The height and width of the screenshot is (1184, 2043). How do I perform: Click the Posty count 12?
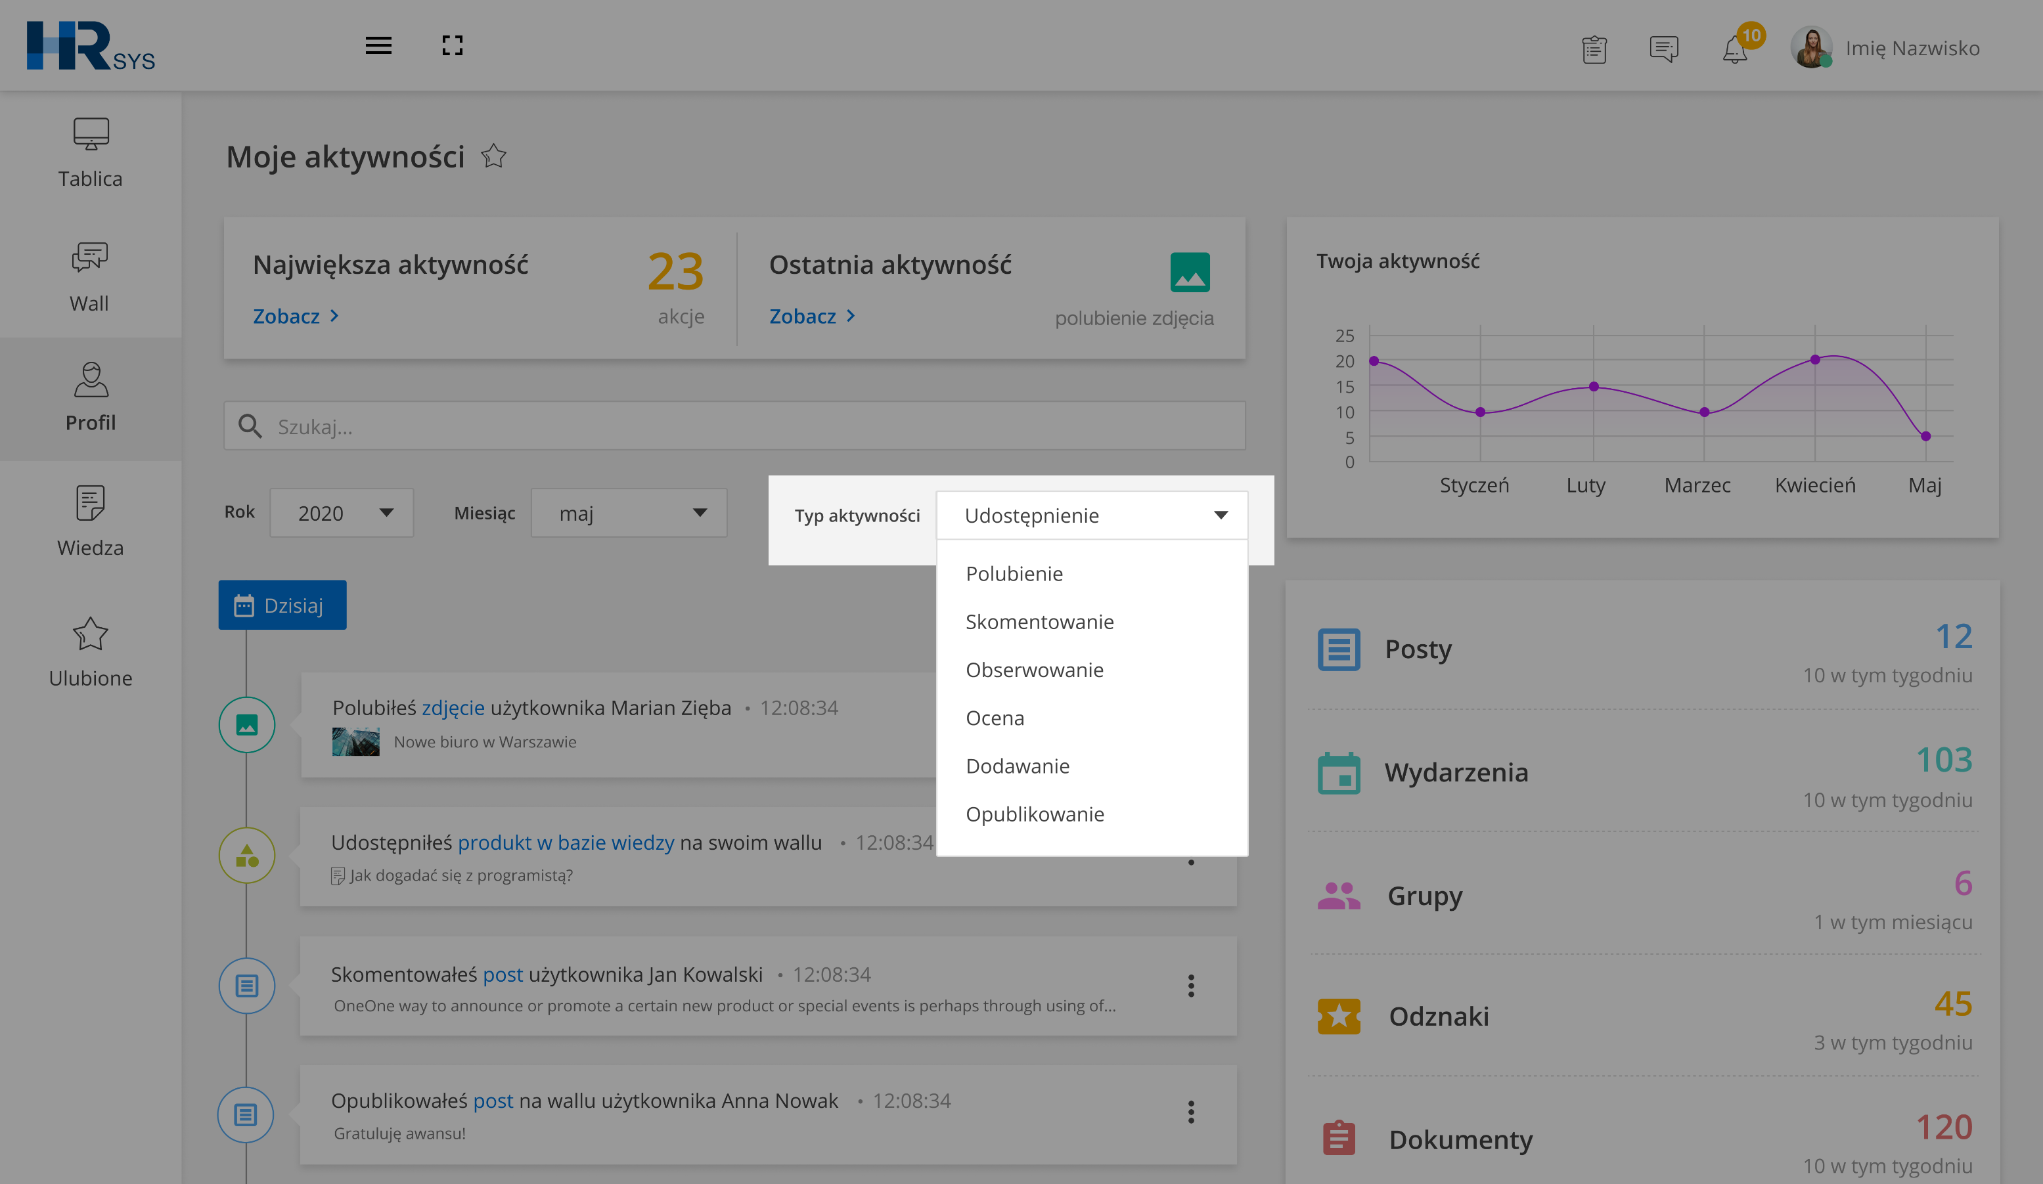click(1953, 637)
